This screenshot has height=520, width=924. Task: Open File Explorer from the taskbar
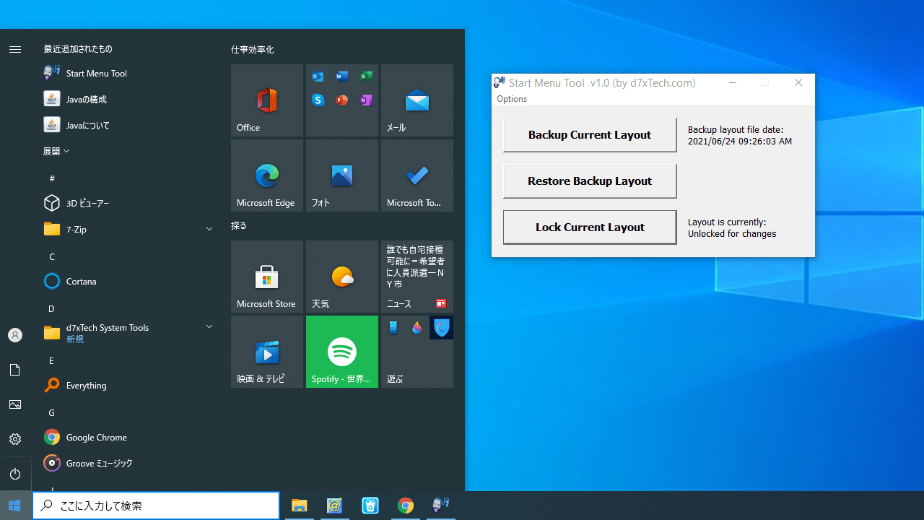pos(300,506)
